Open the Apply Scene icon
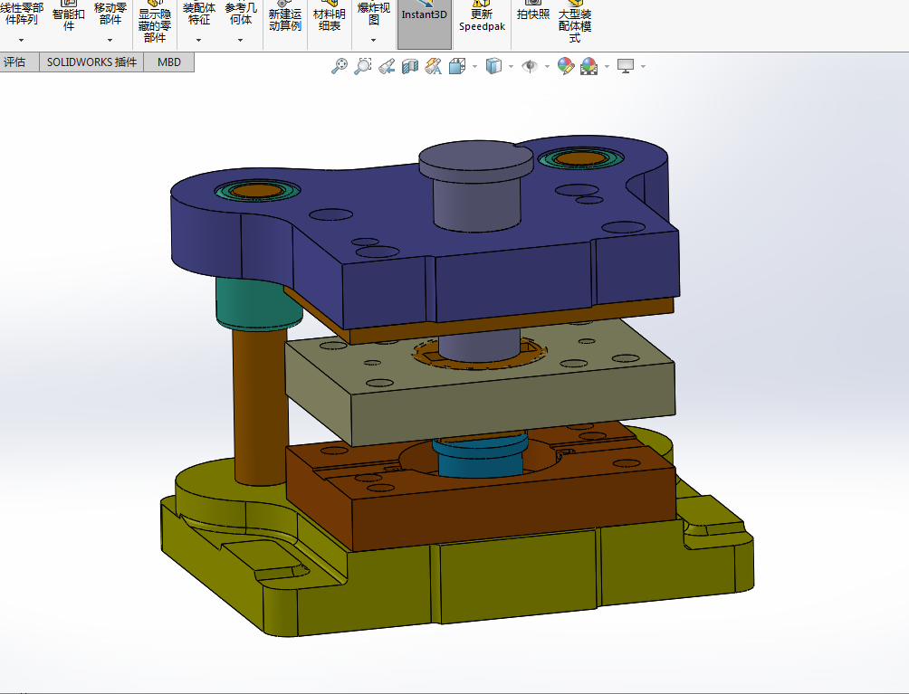909x694 pixels. click(x=589, y=66)
